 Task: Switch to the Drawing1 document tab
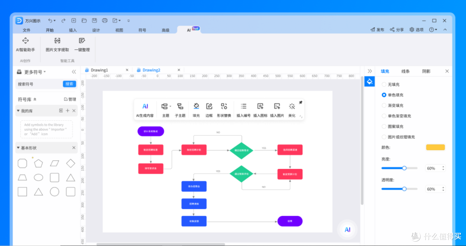pos(99,70)
